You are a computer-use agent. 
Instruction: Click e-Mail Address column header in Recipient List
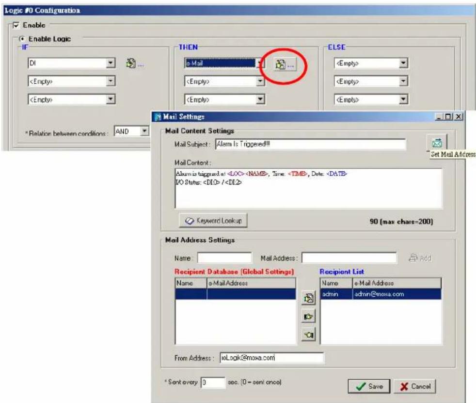coord(397,283)
